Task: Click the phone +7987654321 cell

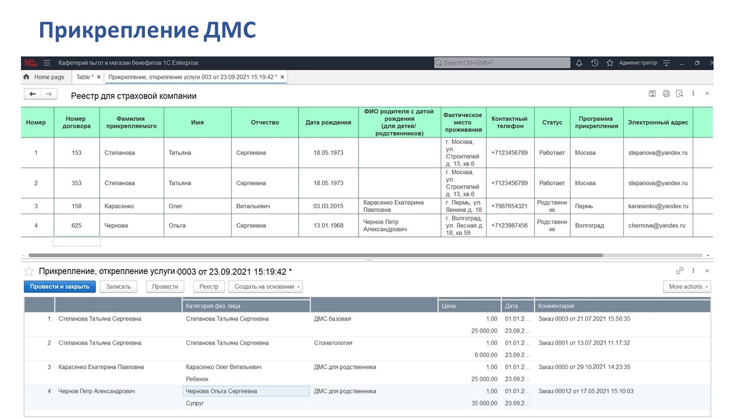Action: click(509, 206)
